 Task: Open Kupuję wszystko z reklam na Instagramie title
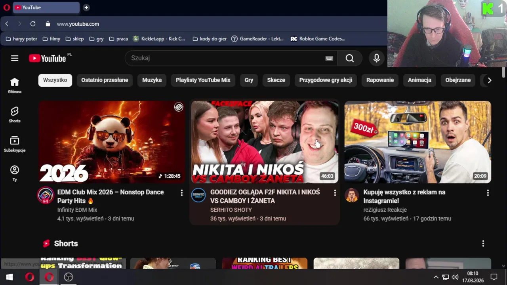404,196
